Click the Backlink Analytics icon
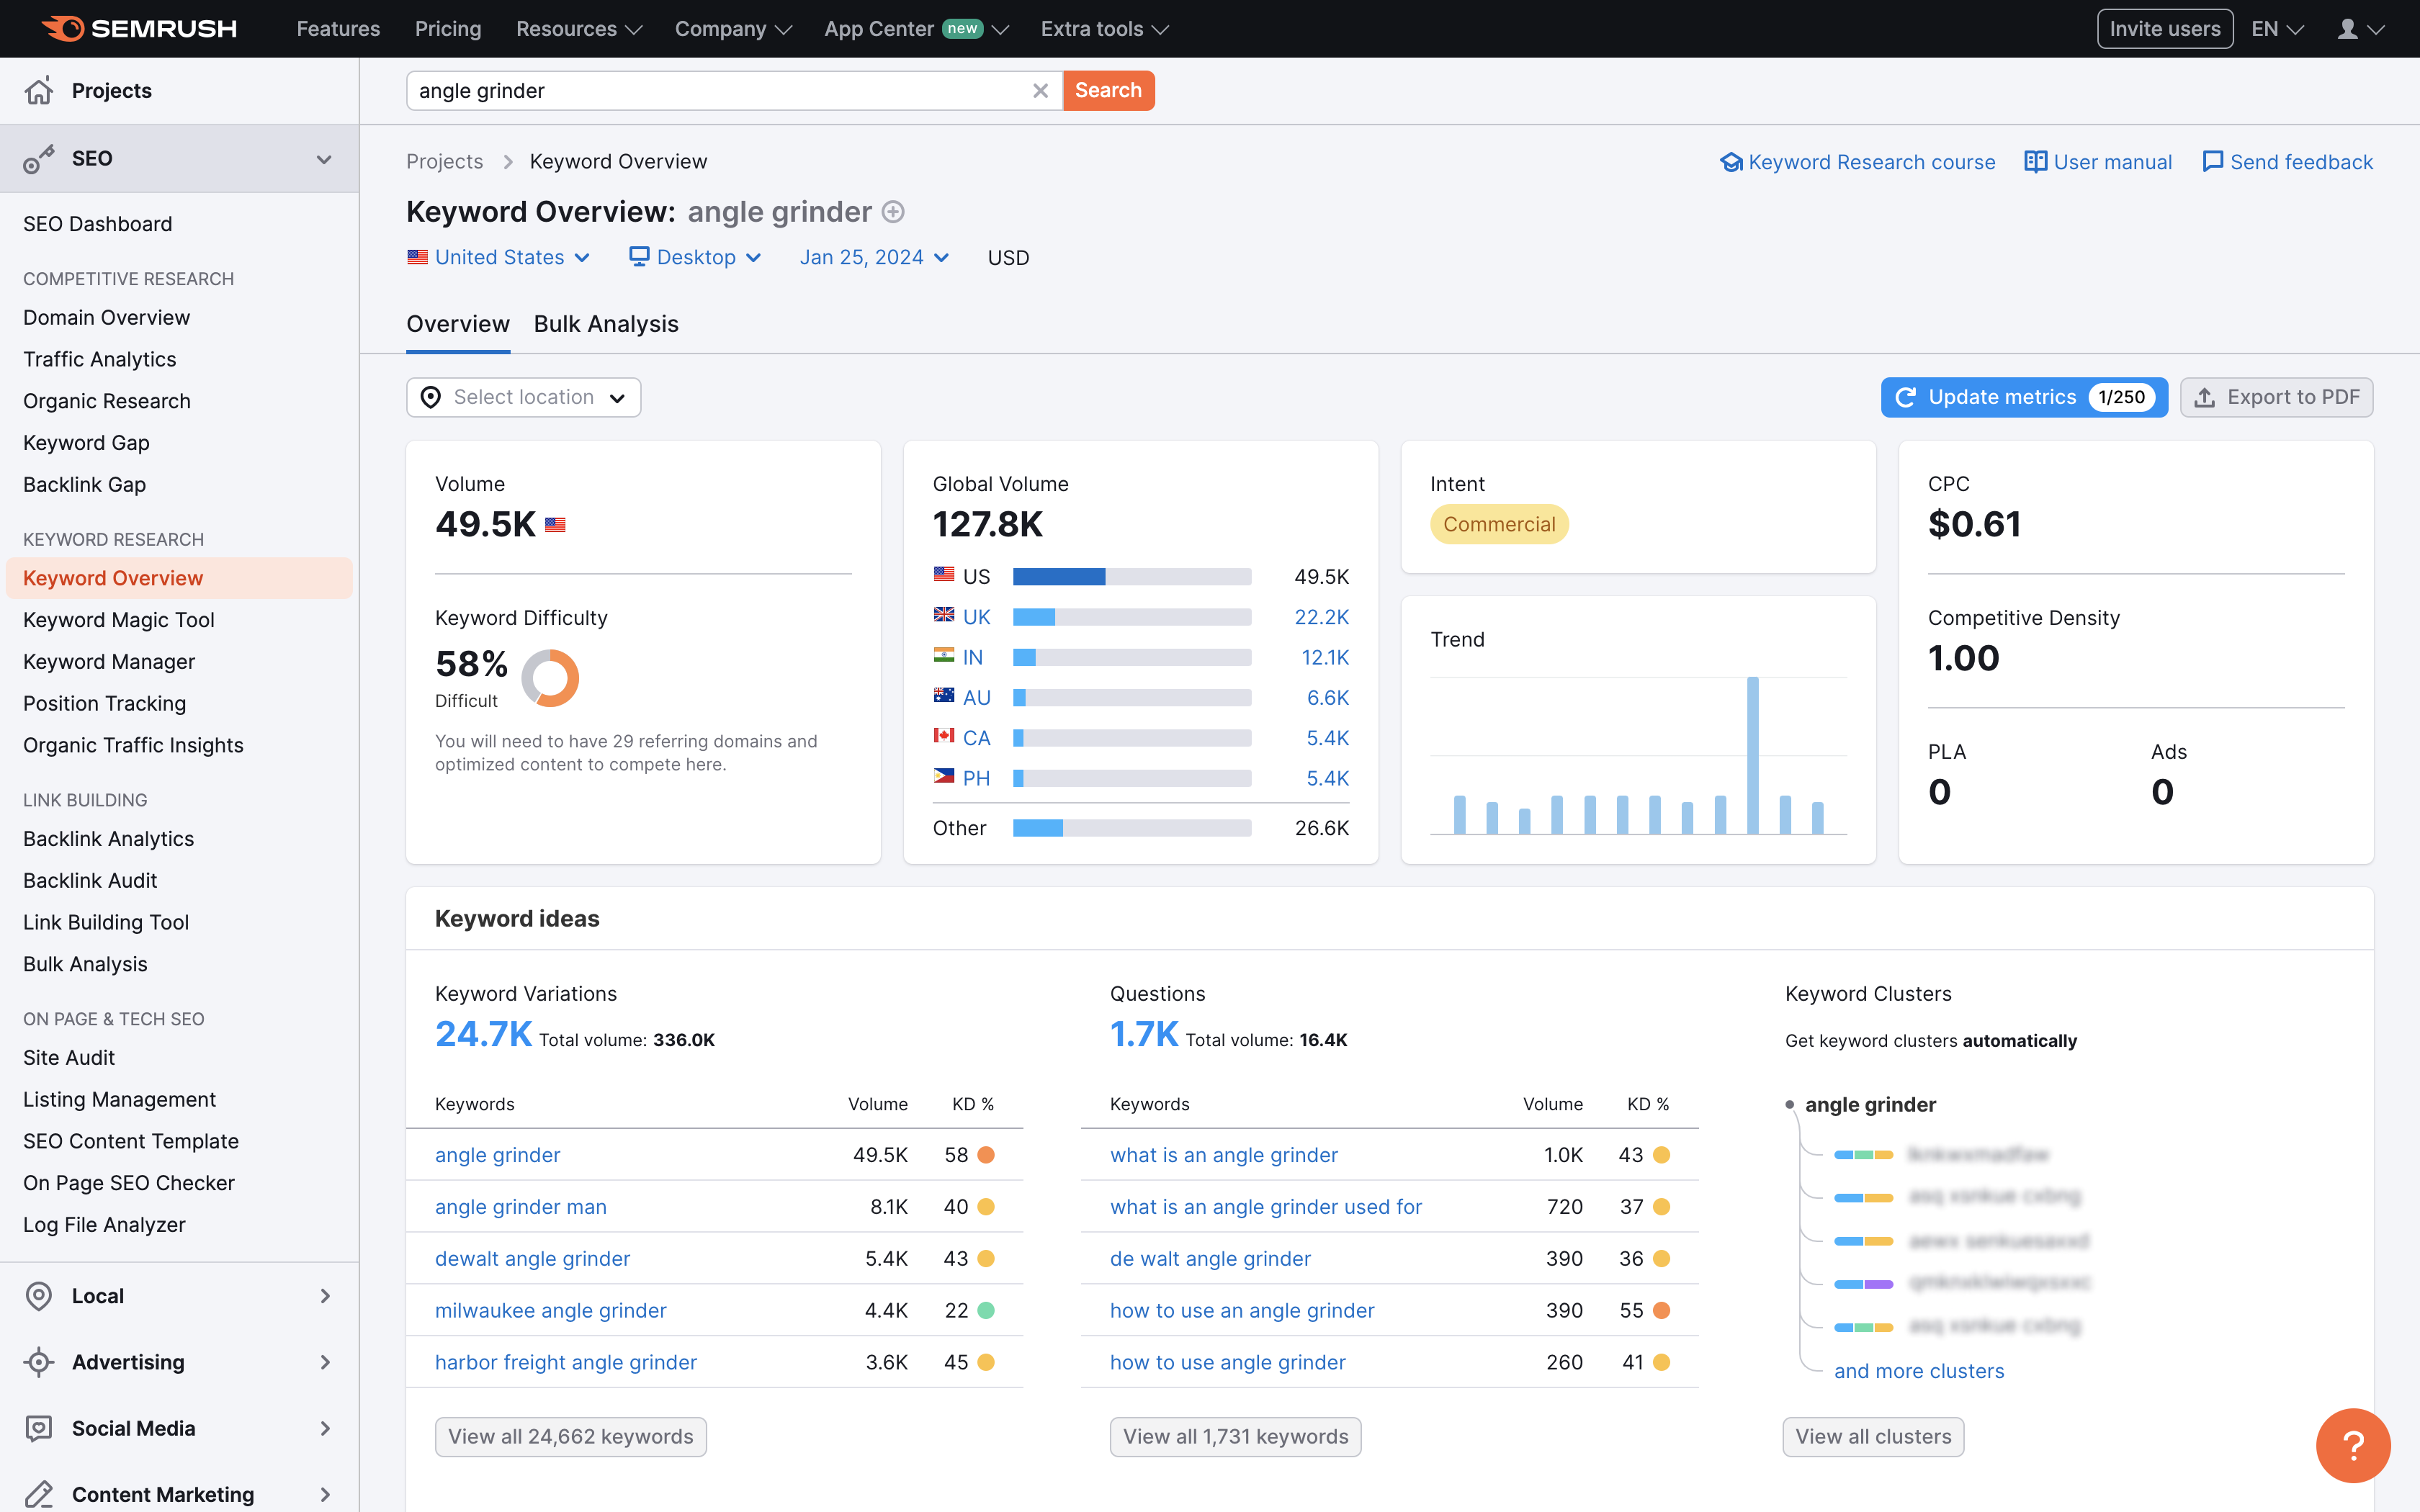 coord(108,838)
